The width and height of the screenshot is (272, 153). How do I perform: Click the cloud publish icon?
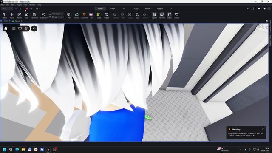(x=259, y=8)
